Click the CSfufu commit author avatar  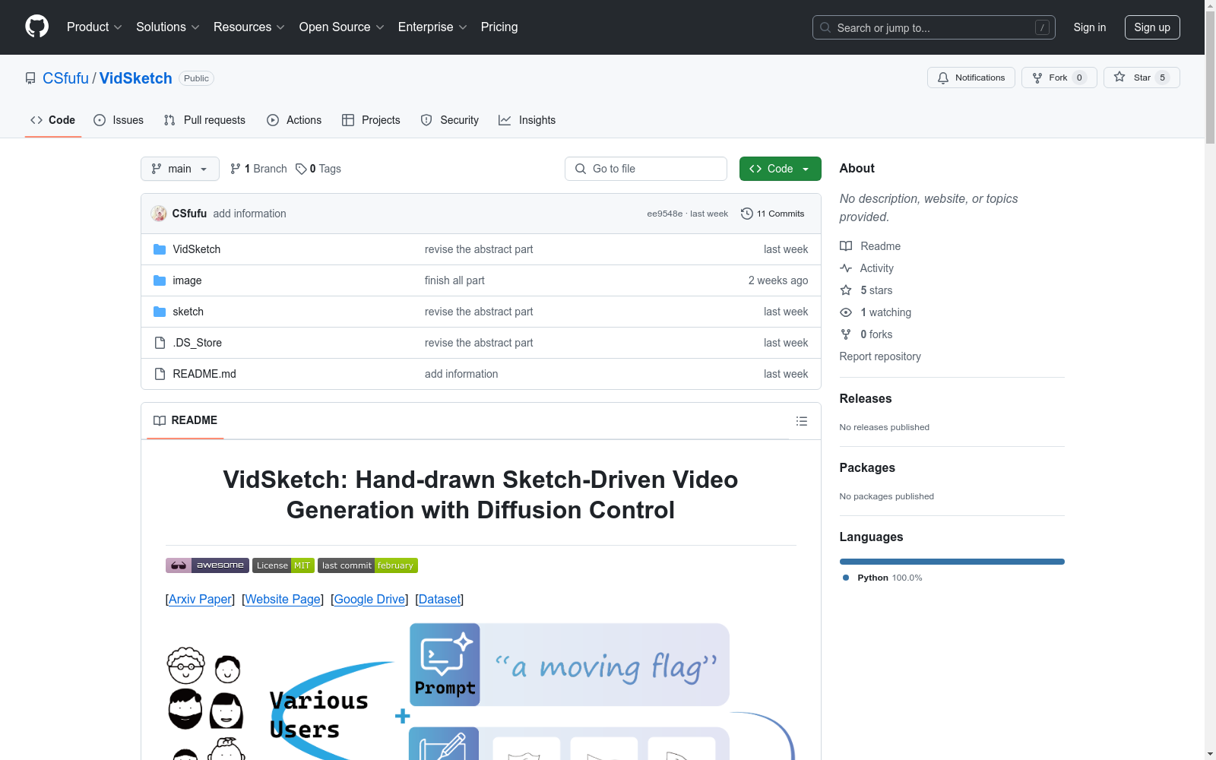click(x=159, y=214)
